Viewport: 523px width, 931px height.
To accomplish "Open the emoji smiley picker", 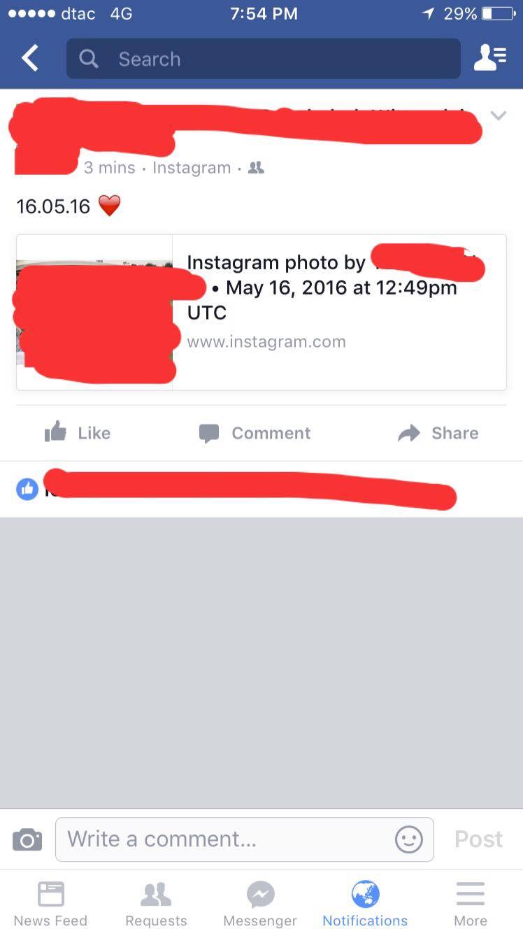I will click(409, 839).
